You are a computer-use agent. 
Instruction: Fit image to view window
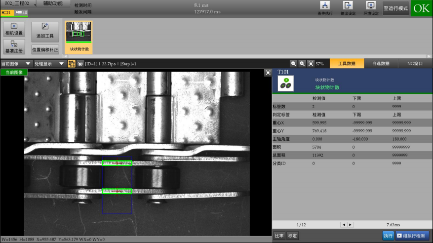coord(310,64)
